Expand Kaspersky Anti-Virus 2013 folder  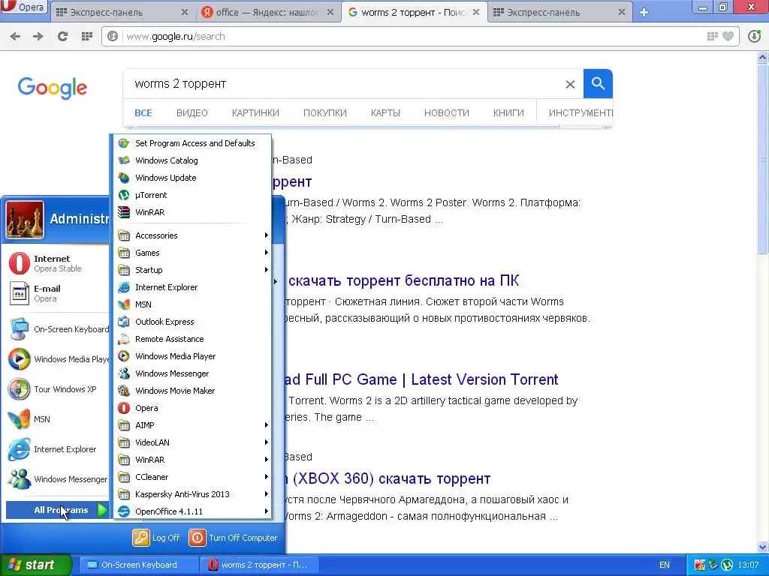pyautogui.click(x=193, y=494)
